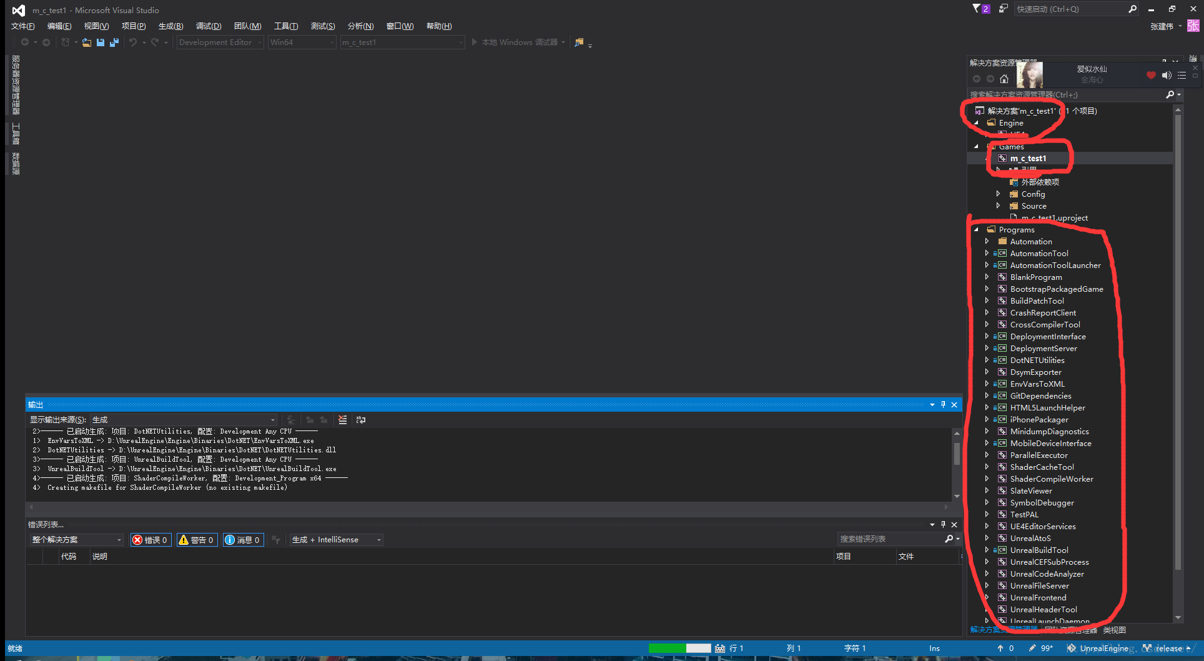Open the 生成 + IntelliSense dropdown
The height and width of the screenshot is (661, 1204).
coord(336,540)
